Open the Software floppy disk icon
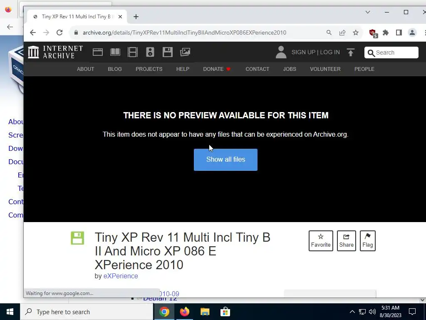This screenshot has width=426, height=320. pyautogui.click(x=167, y=52)
